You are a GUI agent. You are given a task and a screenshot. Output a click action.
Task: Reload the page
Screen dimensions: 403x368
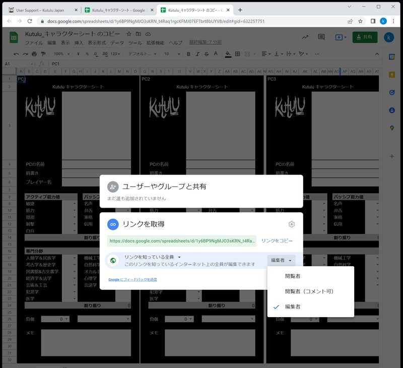[30, 21]
